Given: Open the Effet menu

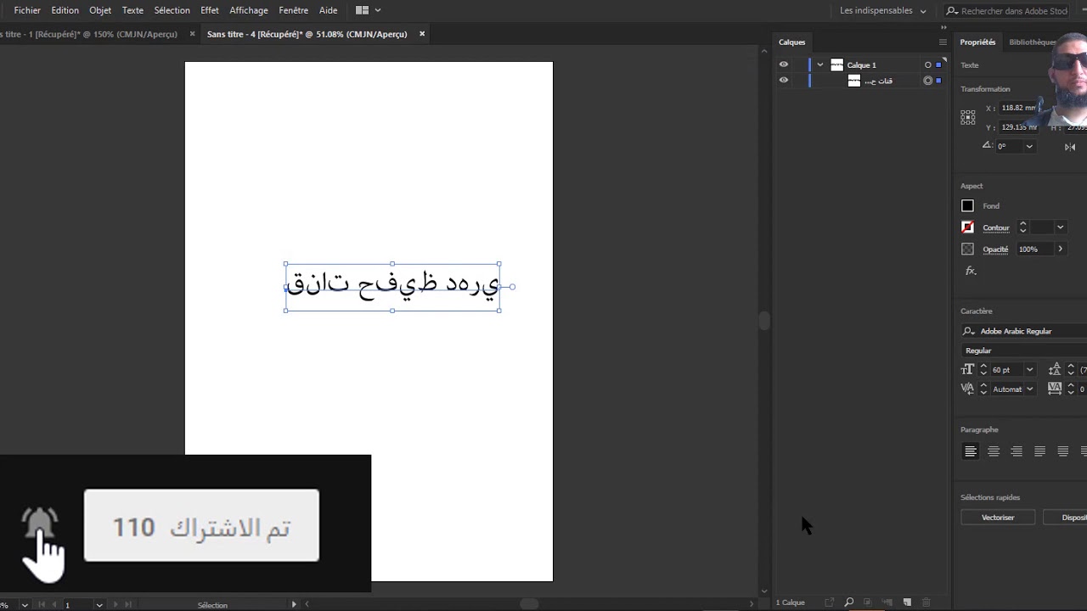Looking at the screenshot, I should pyautogui.click(x=210, y=10).
